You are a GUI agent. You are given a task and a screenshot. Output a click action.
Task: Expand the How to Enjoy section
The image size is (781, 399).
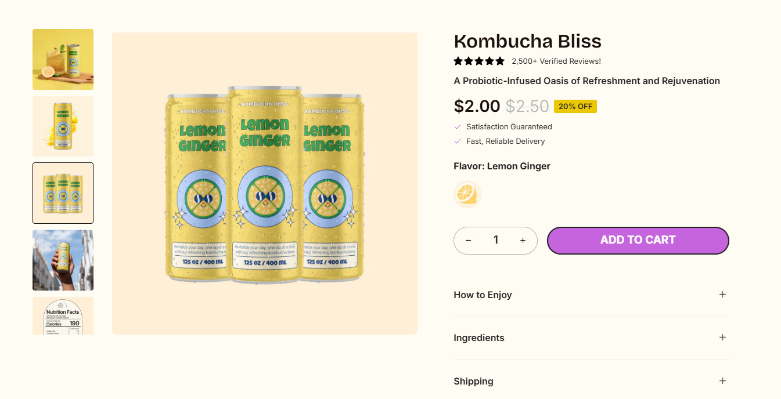(722, 295)
